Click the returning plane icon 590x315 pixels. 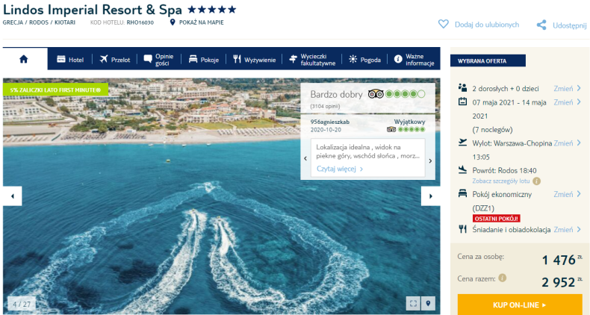462,170
